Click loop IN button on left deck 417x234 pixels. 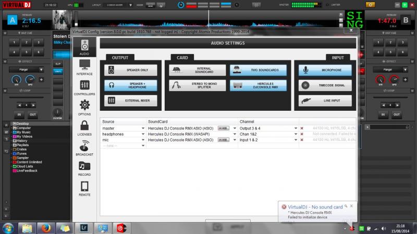pyautogui.click(x=19, y=114)
